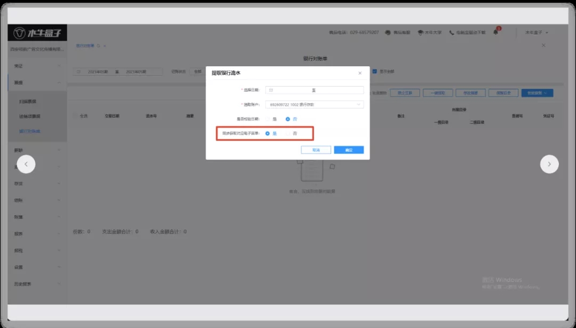Refresh the 银行对账单 tab via its reload icon
This screenshot has height=328, width=576.
[99, 45]
